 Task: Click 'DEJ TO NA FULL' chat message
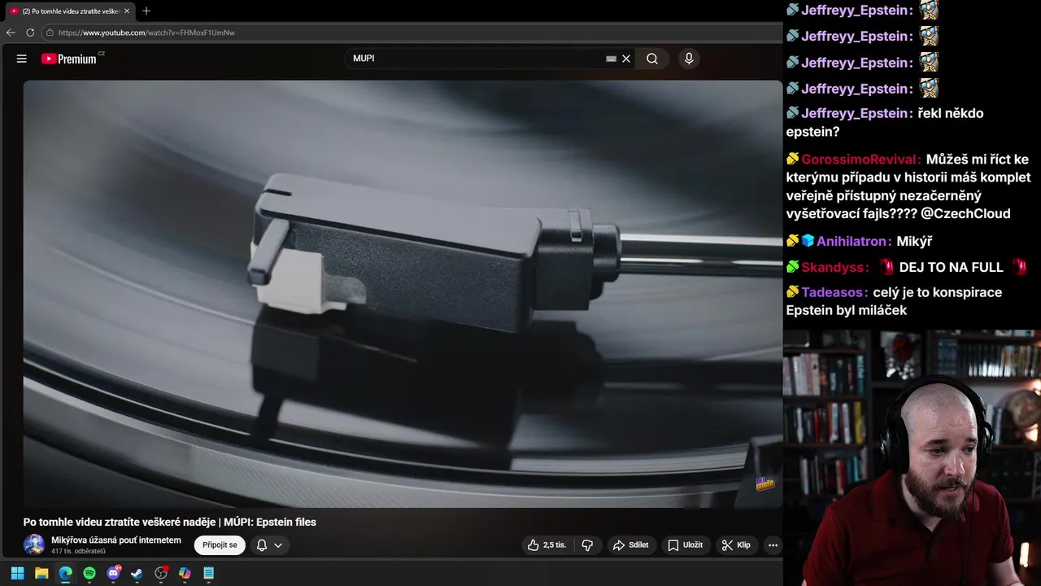coord(951,267)
